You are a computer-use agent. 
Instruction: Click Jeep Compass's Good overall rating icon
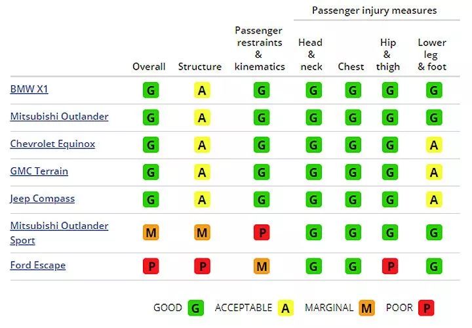tap(151, 200)
